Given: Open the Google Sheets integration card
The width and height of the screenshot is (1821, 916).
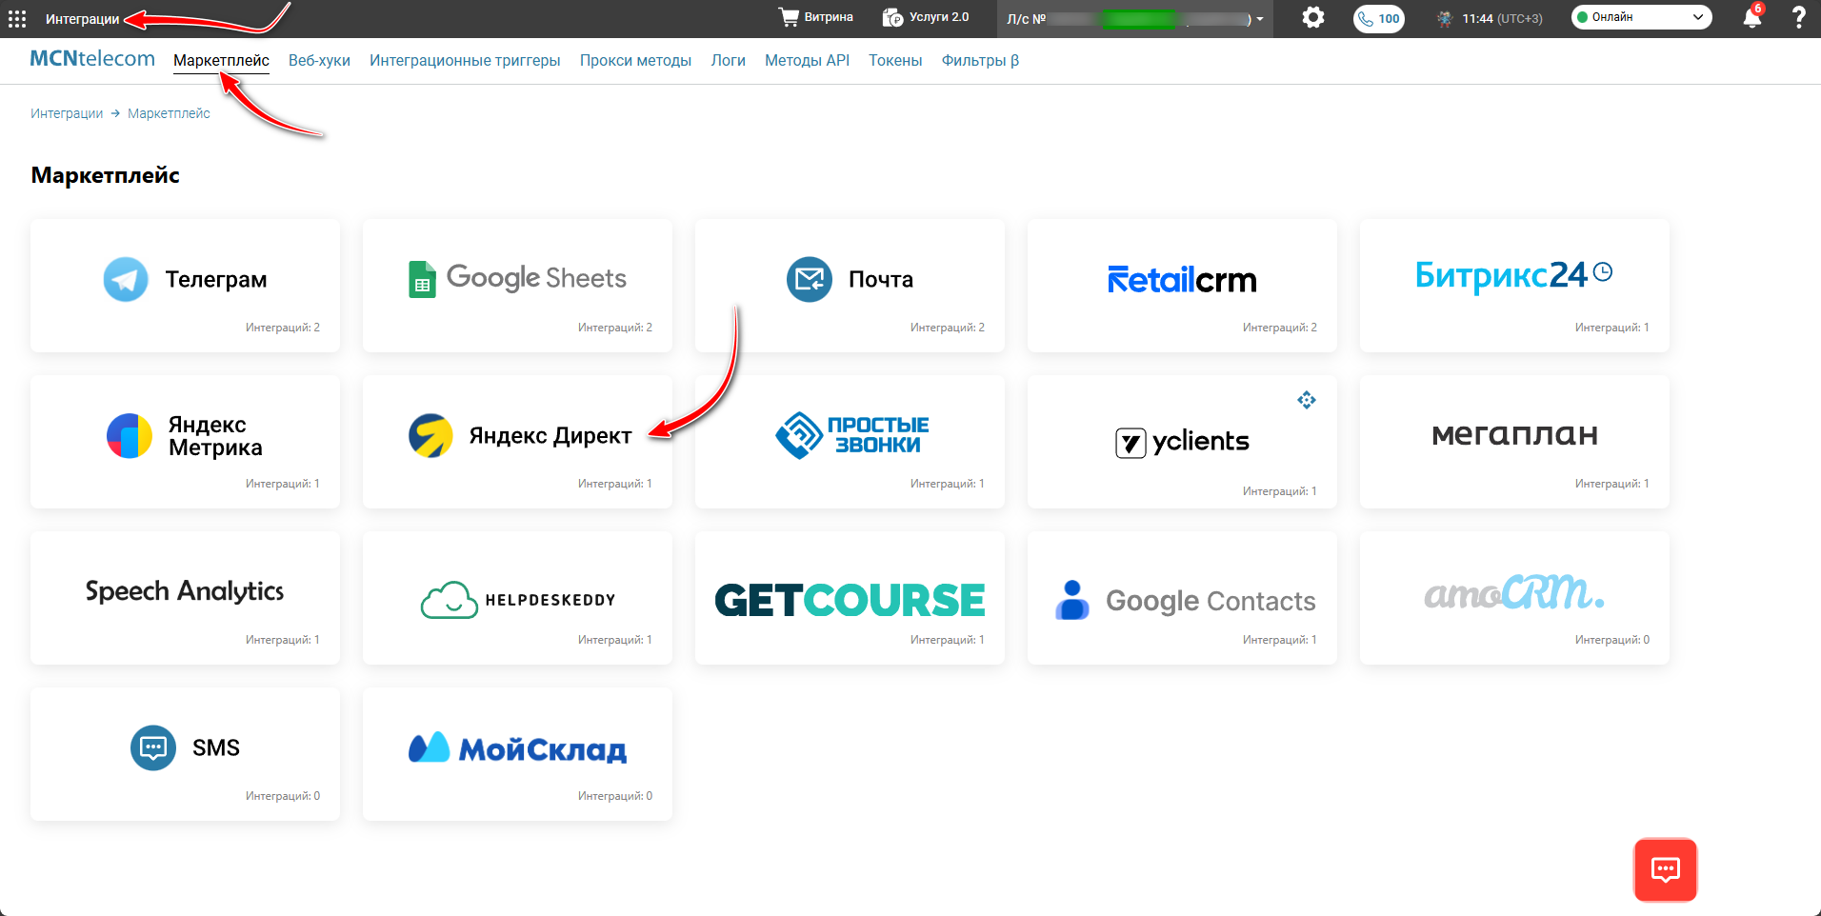Looking at the screenshot, I should [517, 286].
